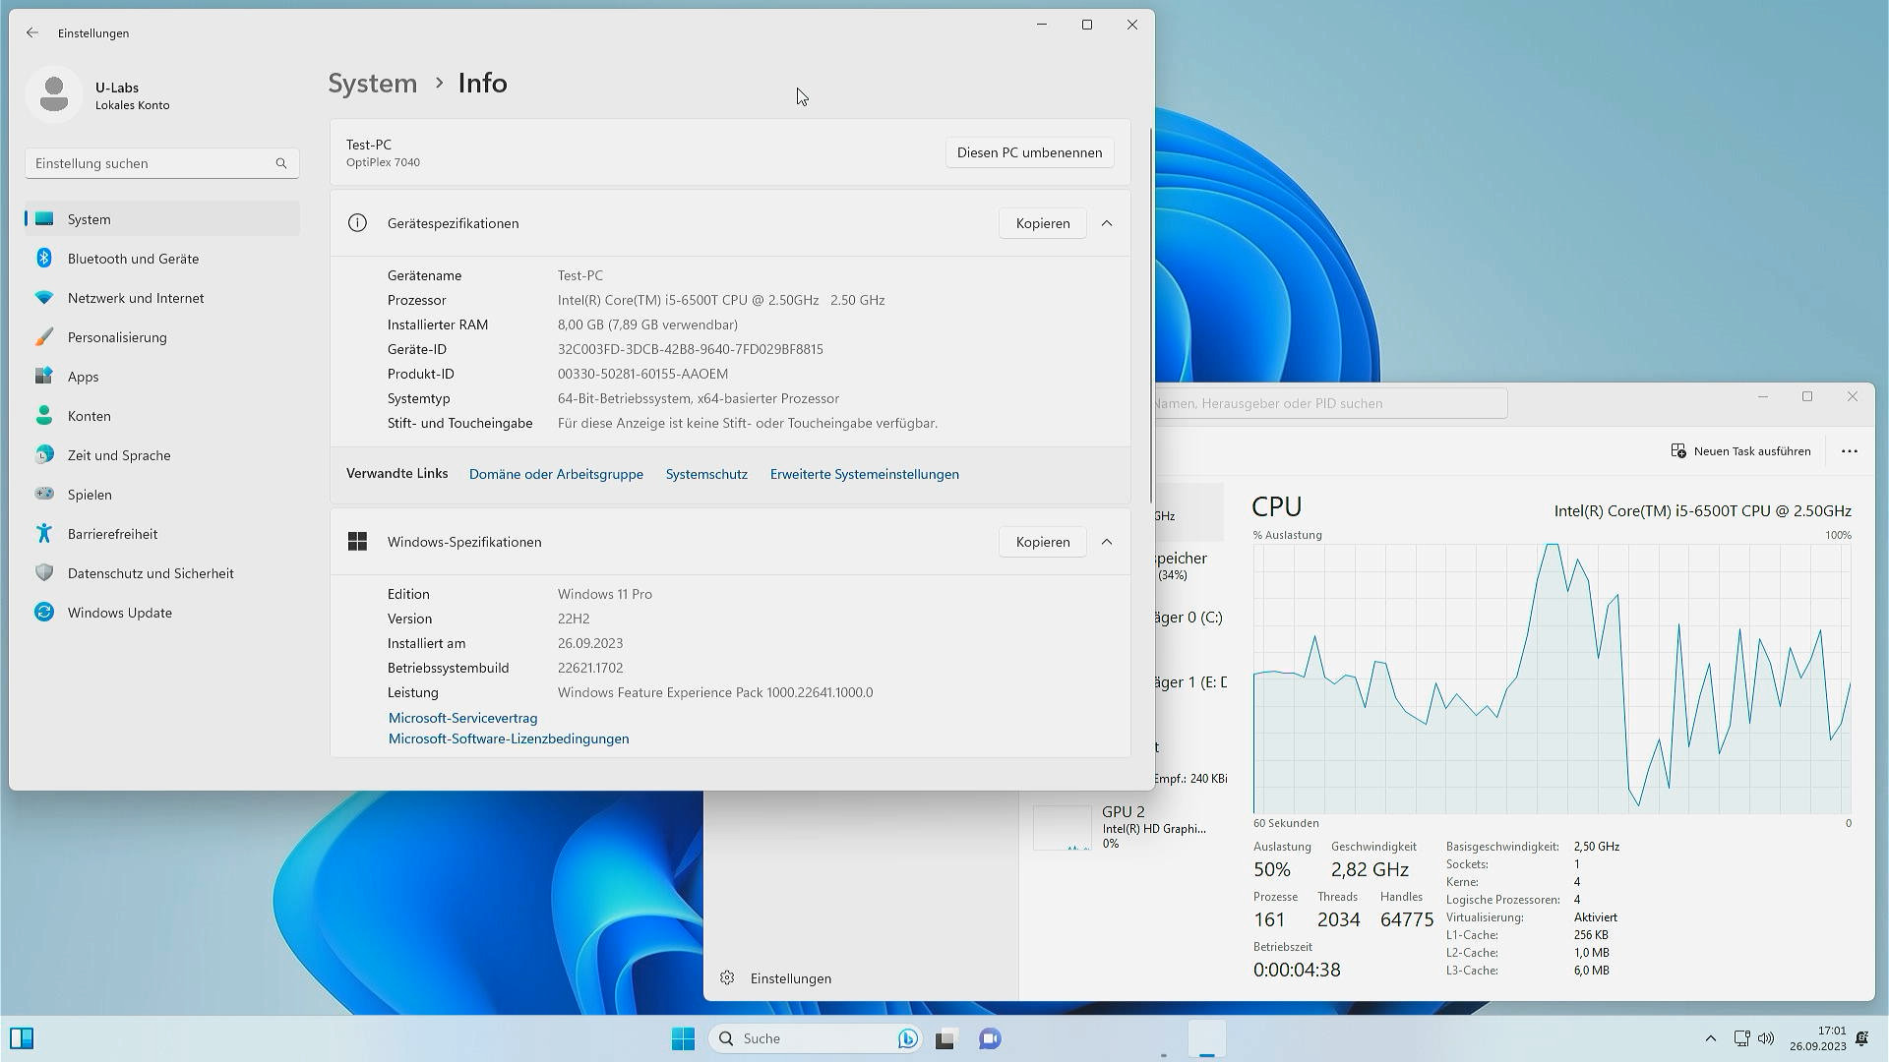Copy Gerätespezifikationen with Kopieren

pyautogui.click(x=1042, y=223)
